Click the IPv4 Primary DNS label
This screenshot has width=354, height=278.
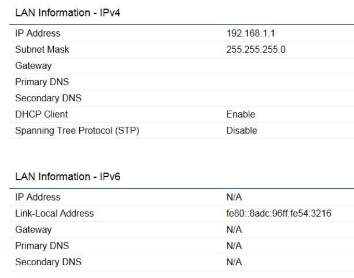click(42, 82)
